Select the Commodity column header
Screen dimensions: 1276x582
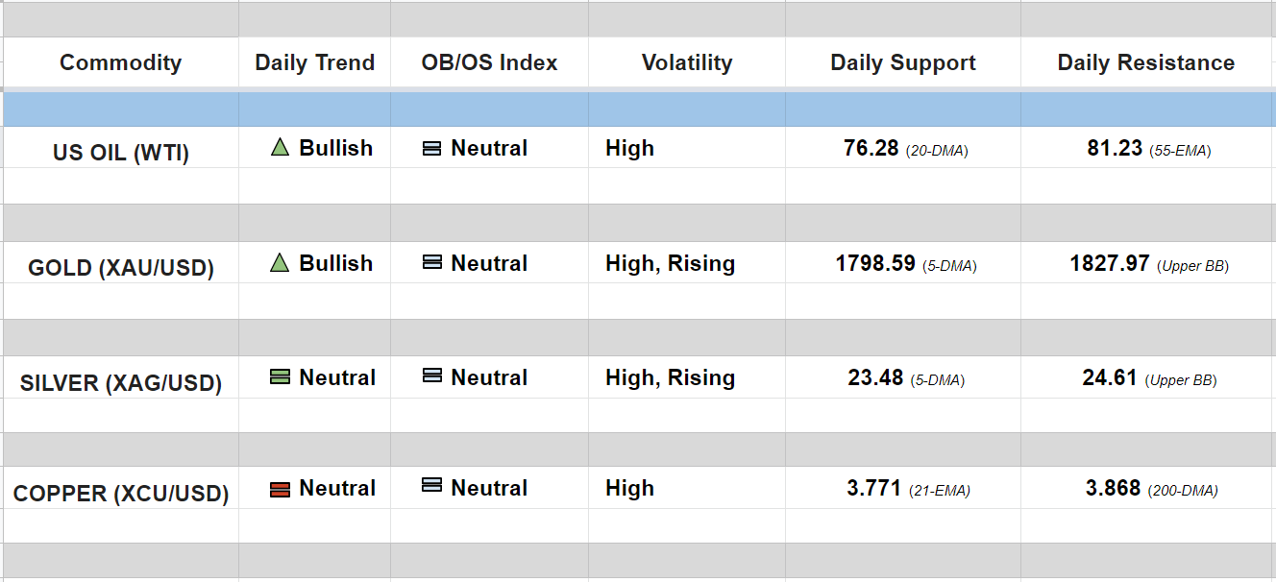pos(120,63)
